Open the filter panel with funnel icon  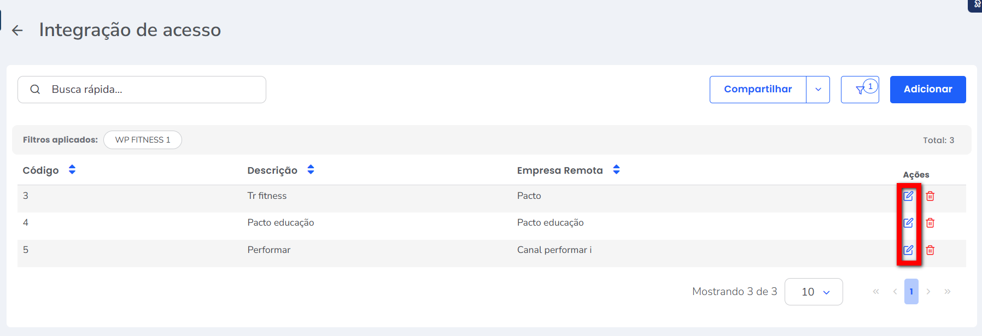tap(860, 90)
